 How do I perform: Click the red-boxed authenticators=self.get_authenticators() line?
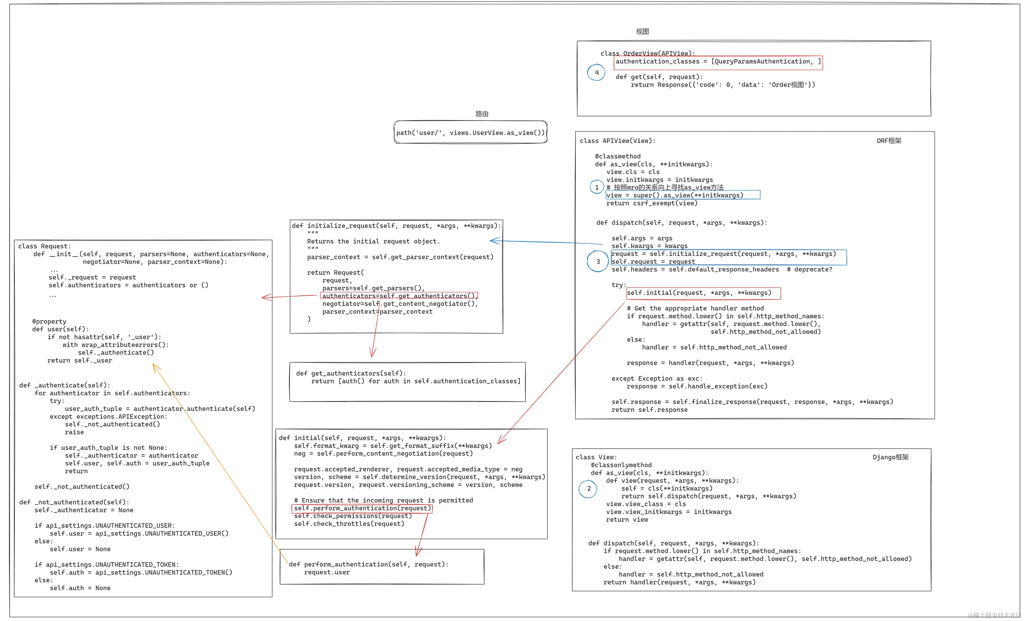(x=399, y=296)
